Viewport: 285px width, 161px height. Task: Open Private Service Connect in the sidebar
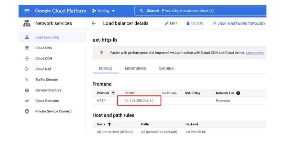pyautogui.click(x=54, y=111)
